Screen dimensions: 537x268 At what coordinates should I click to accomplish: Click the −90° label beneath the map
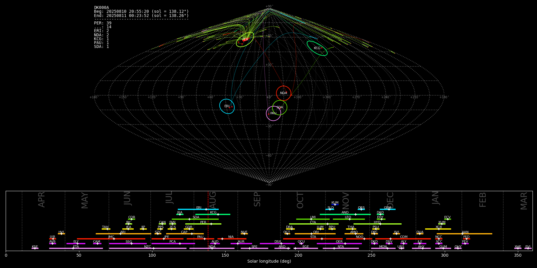(x=269, y=185)
